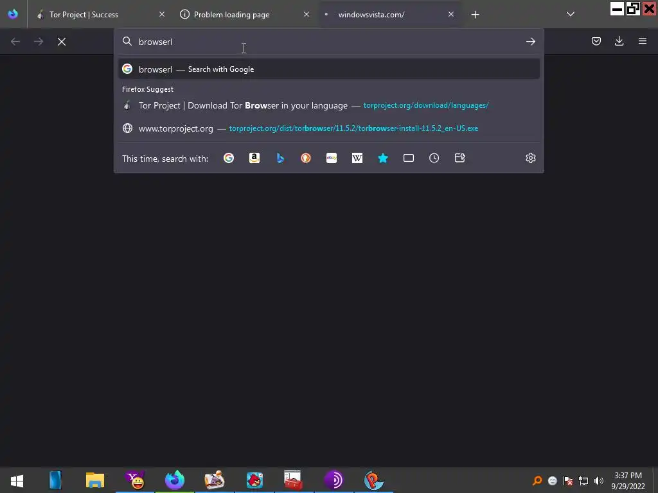Open the Windows Start menu

pos(17,480)
